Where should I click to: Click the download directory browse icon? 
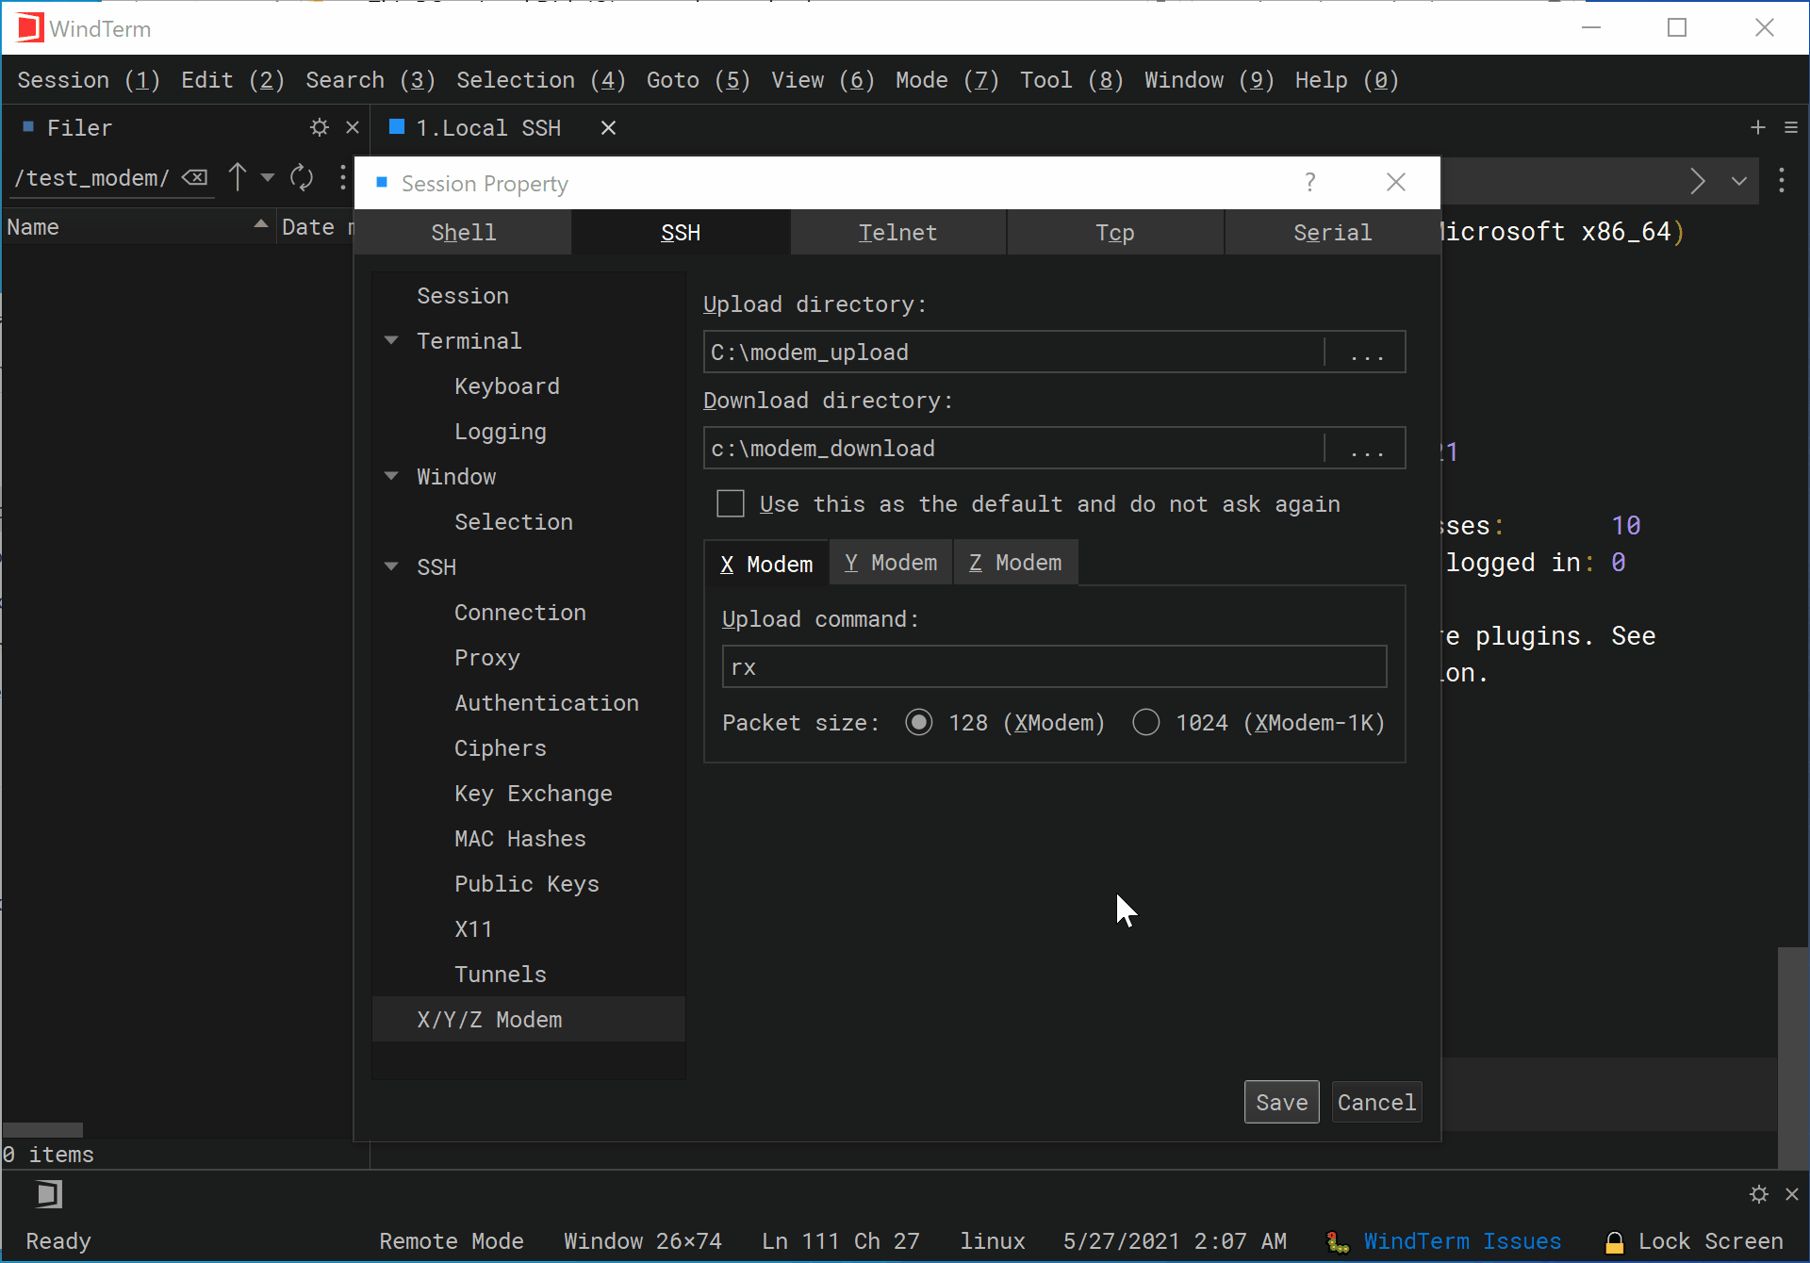(x=1364, y=449)
